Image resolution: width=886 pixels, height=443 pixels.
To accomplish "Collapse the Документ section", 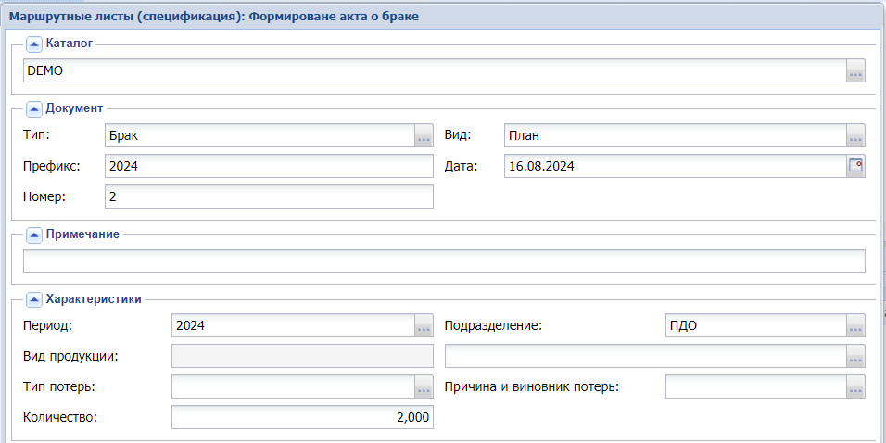I will pyautogui.click(x=34, y=108).
